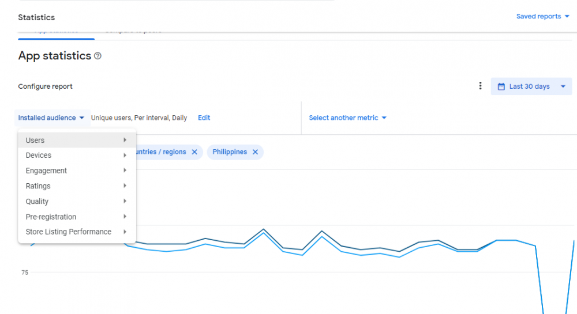
Task: Open the Users submenu
Action: click(x=77, y=140)
